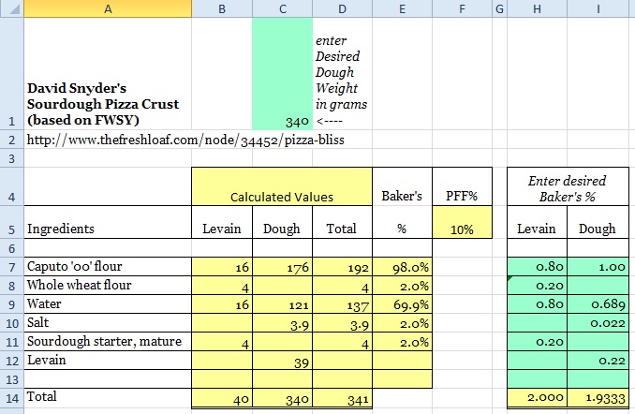Select the Whole wheat flour Levain 0.20 cell
This screenshot has height=414, width=635.
[536, 286]
